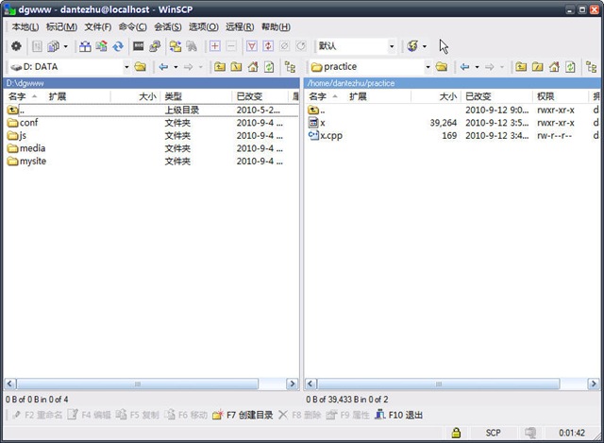Open the 文件(F) menu

point(98,27)
